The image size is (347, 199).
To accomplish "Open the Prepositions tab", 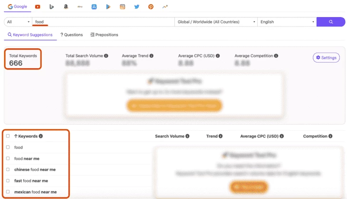I will (104, 35).
